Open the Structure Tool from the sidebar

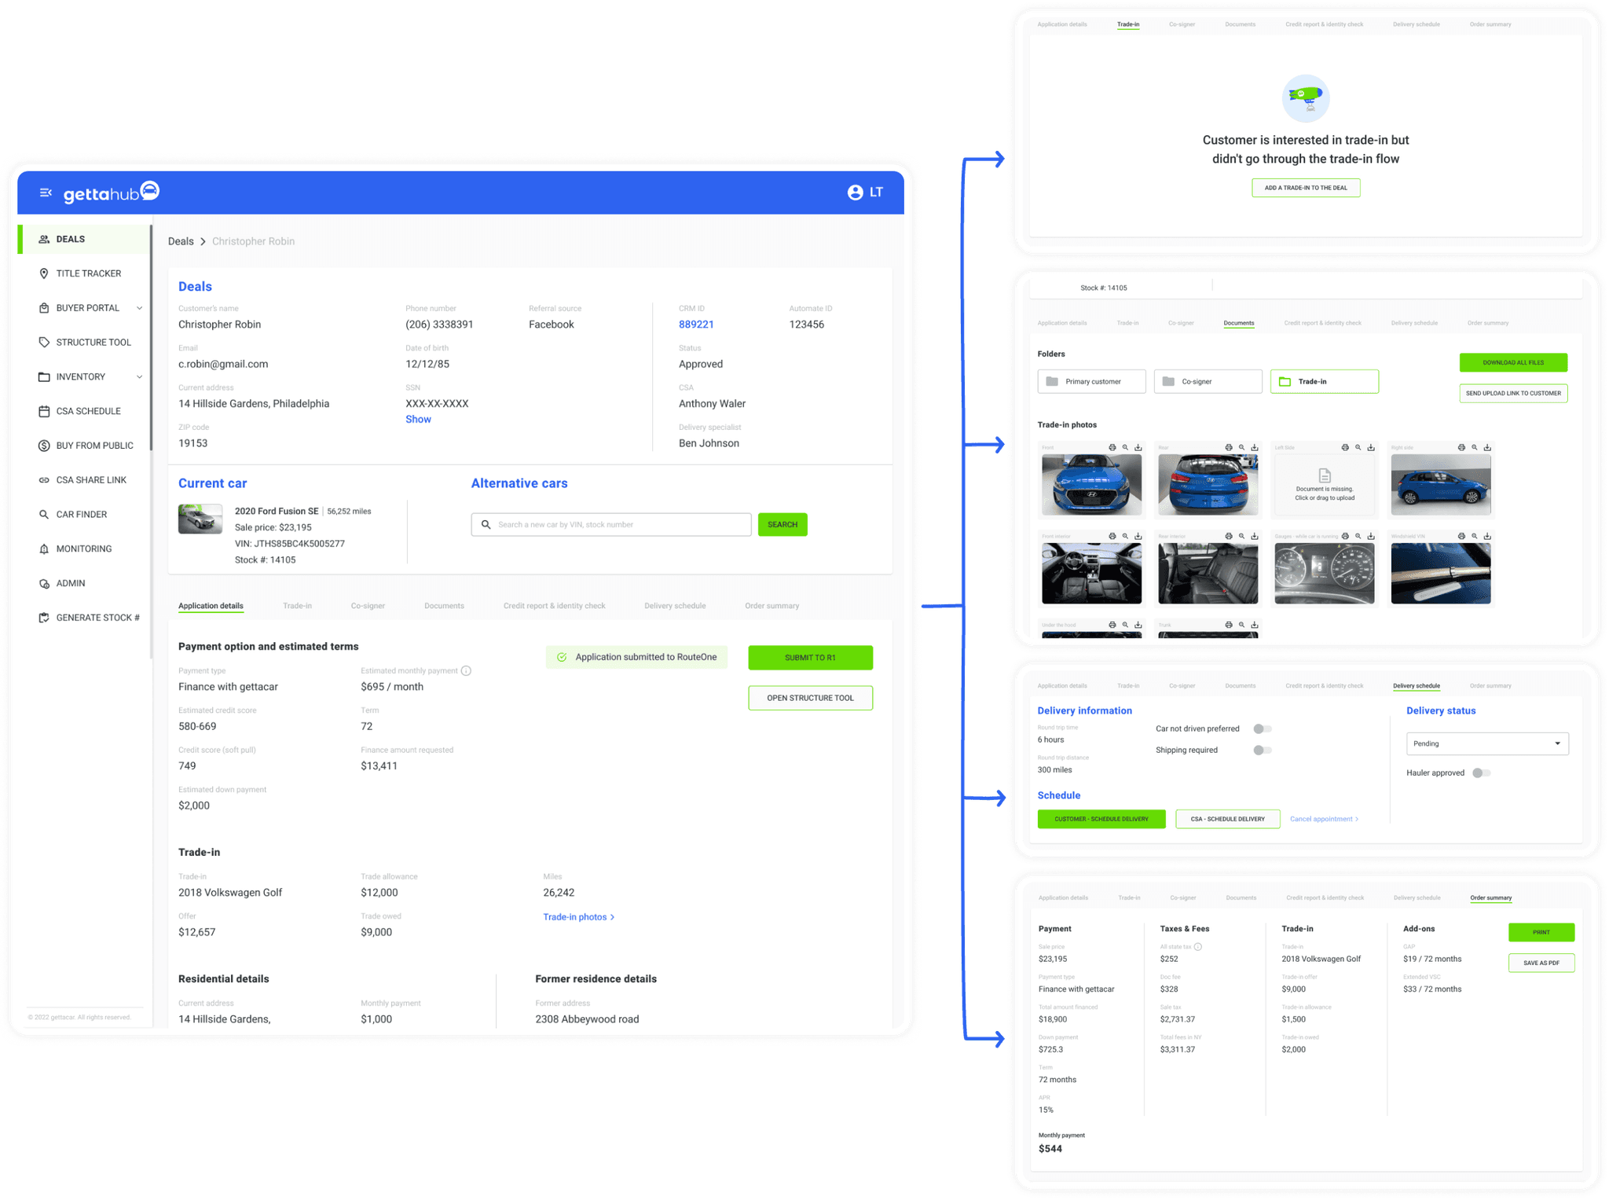coord(45,342)
